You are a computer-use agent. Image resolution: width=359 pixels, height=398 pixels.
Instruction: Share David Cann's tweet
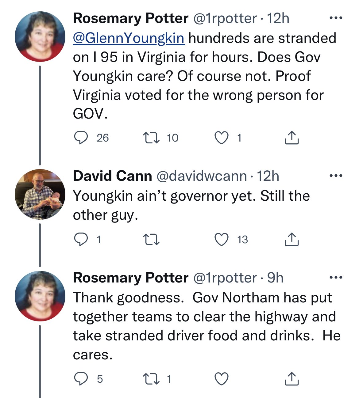coord(291,240)
